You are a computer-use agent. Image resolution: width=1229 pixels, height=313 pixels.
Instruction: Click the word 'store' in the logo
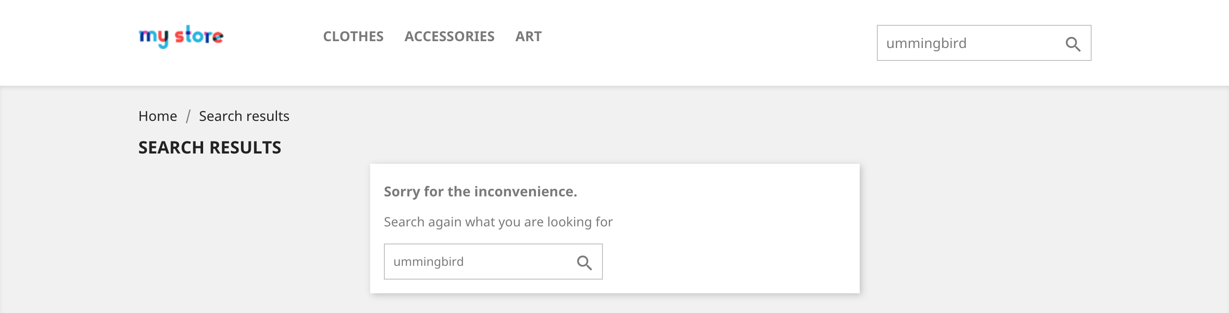(199, 35)
